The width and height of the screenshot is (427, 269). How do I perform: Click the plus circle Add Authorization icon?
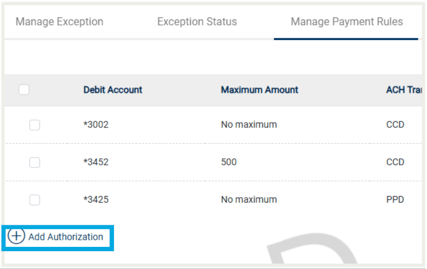pos(16,236)
